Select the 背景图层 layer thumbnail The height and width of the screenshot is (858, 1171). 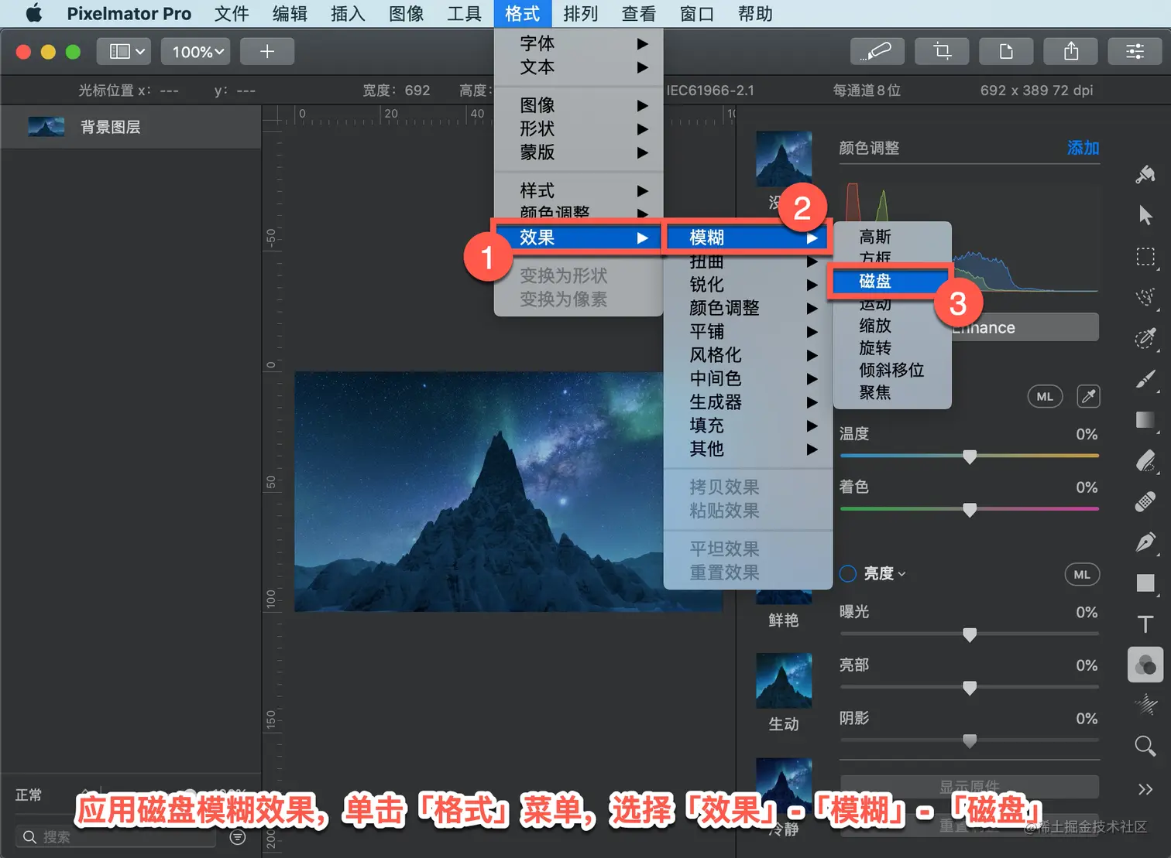tap(46, 127)
